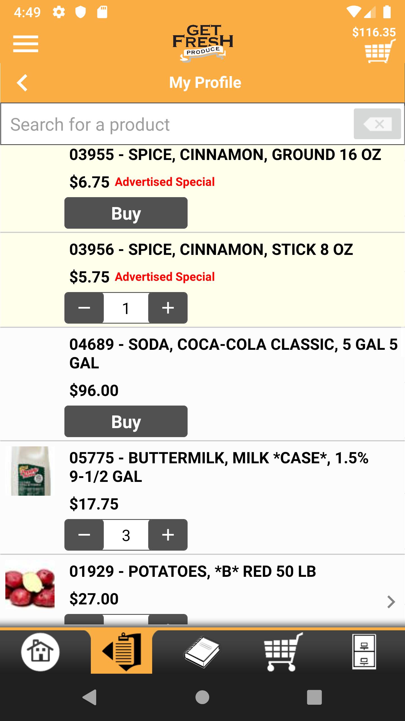Open the cart tab in bottom bar
The image size is (405, 721).
[x=283, y=652]
